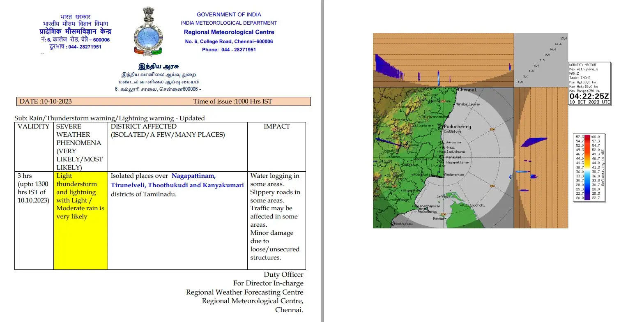
Task: Click the Karaikal label on the map
Action: pyautogui.click(x=453, y=157)
